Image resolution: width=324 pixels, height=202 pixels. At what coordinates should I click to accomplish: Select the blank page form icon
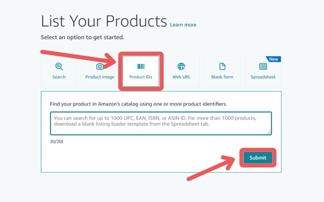point(222,66)
